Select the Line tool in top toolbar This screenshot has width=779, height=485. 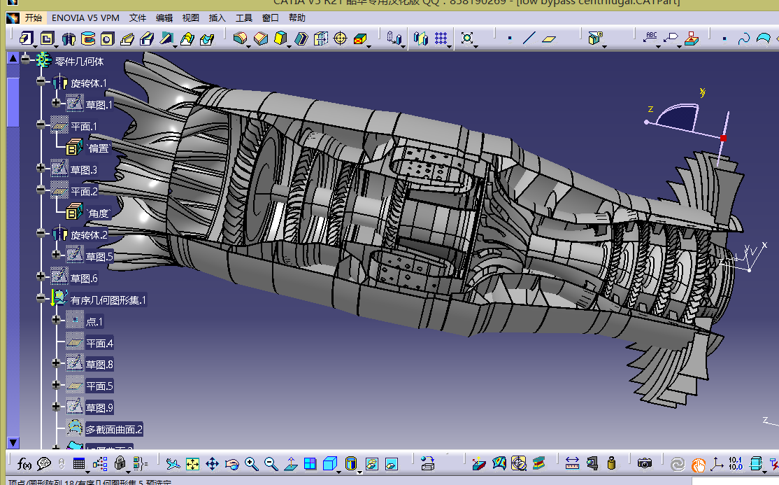pos(529,38)
